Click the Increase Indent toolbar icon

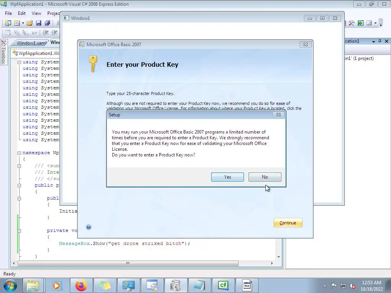coord(54,32)
